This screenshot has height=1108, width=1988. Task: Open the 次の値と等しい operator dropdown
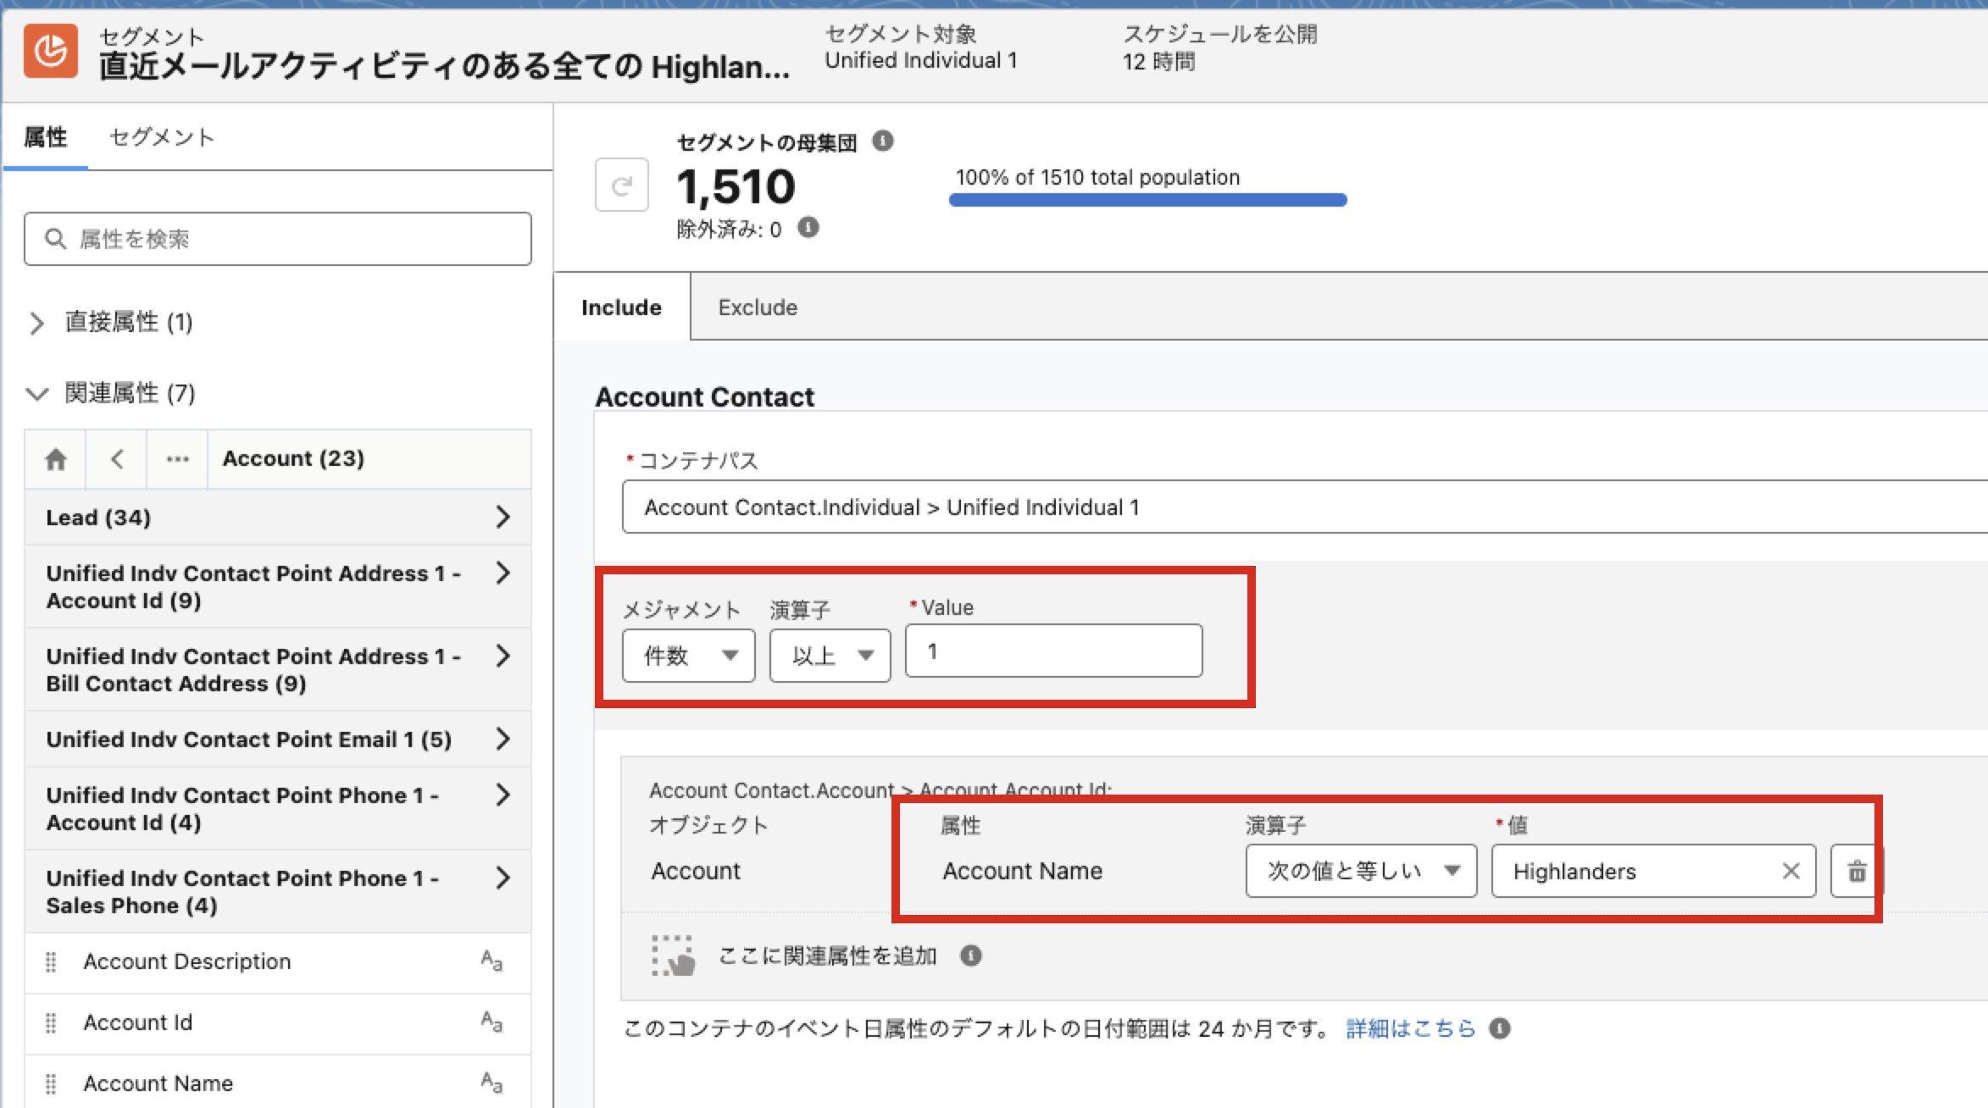click(x=1360, y=871)
